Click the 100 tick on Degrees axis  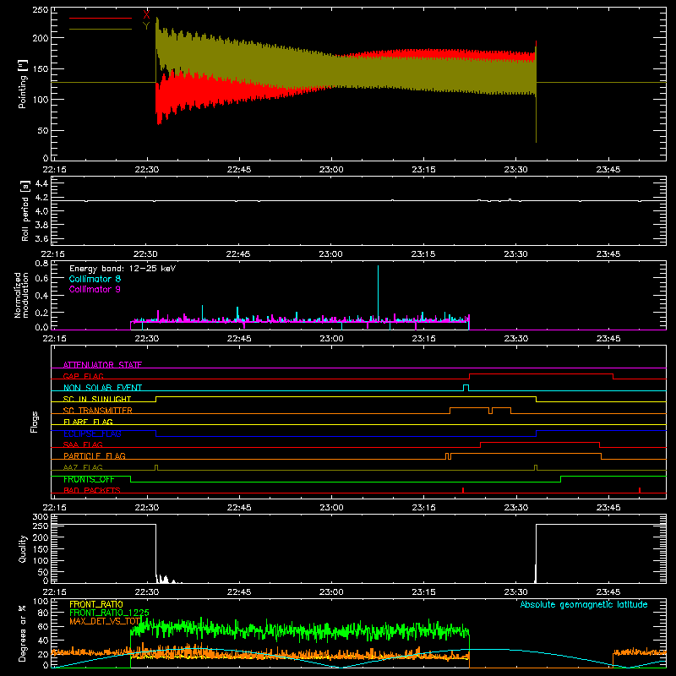[x=41, y=601]
